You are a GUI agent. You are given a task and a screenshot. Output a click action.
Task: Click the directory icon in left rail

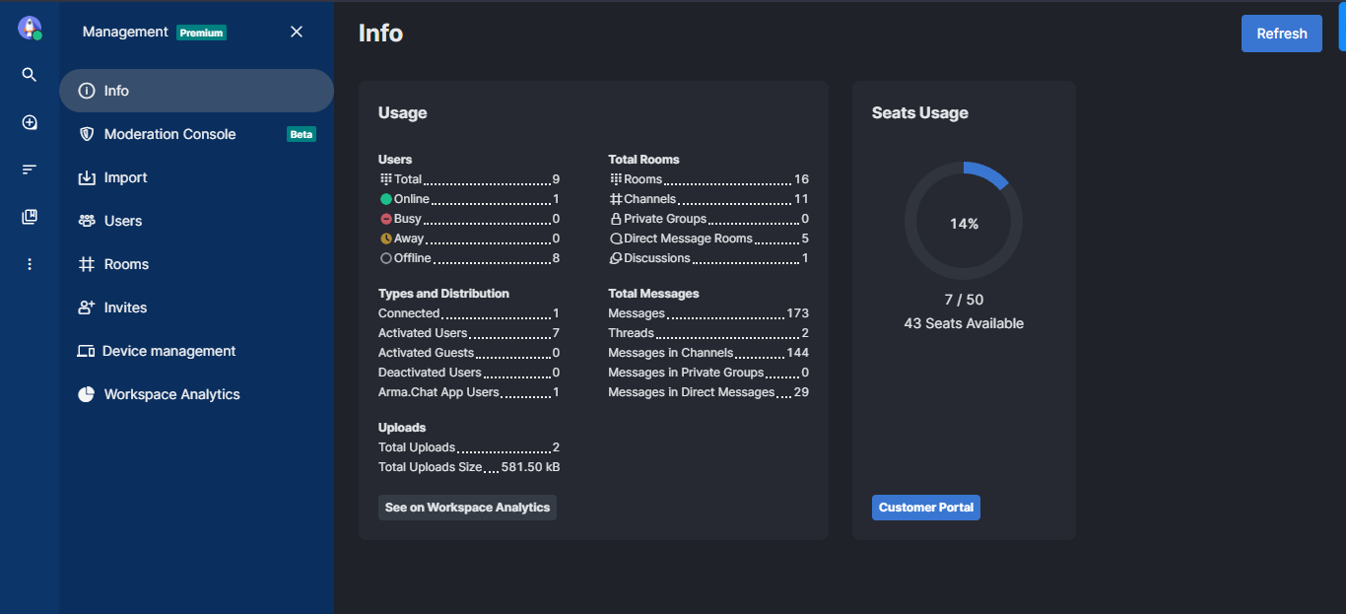[x=30, y=122]
